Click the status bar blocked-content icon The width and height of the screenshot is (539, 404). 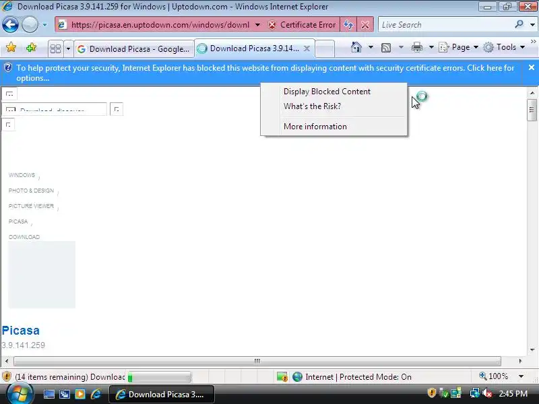point(282,377)
